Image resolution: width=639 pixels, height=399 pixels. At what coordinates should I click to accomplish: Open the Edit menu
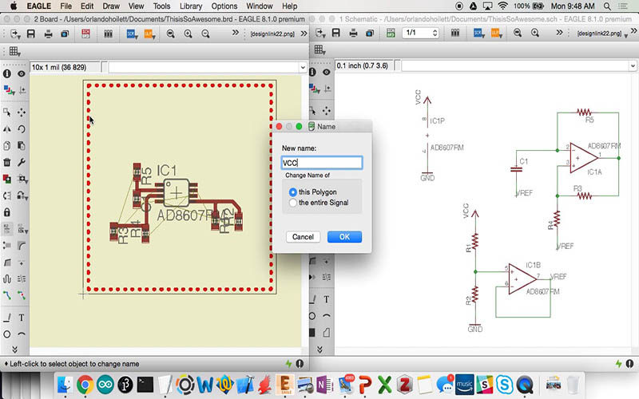pyautogui.click(x=87, y=6)
